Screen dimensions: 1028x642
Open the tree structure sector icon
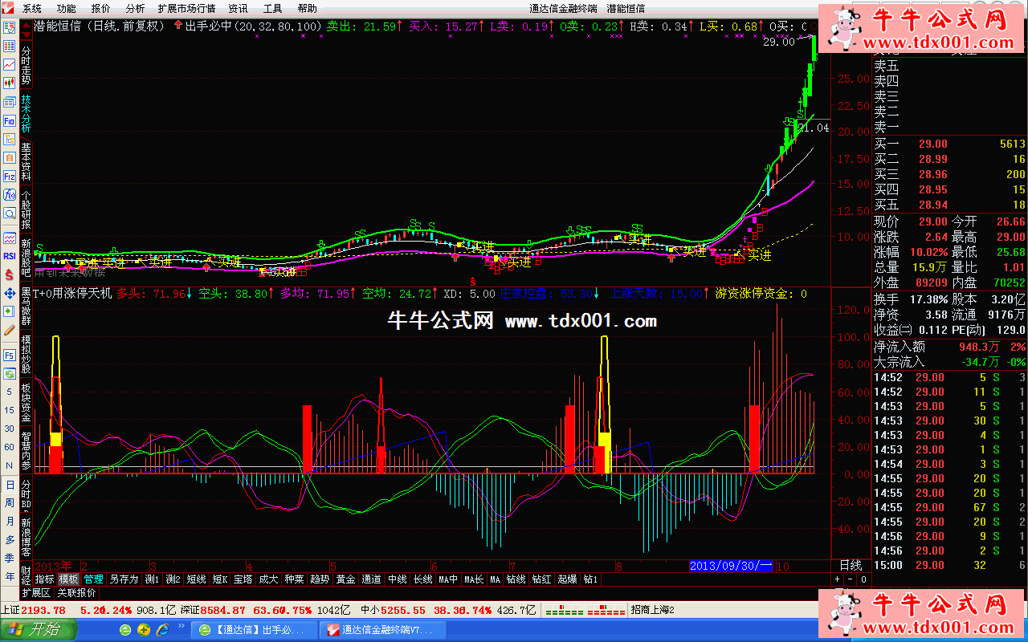click(10, 139)
